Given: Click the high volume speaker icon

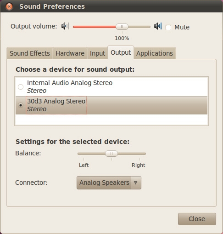Looking at the screenshot, I should [x=158, y=26].
